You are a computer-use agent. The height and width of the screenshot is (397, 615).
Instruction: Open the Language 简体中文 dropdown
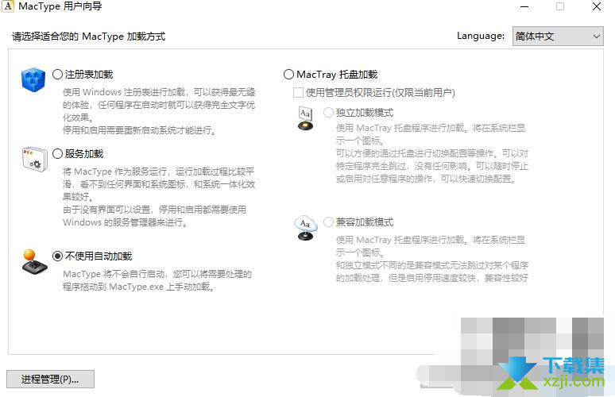click(558, 37)
